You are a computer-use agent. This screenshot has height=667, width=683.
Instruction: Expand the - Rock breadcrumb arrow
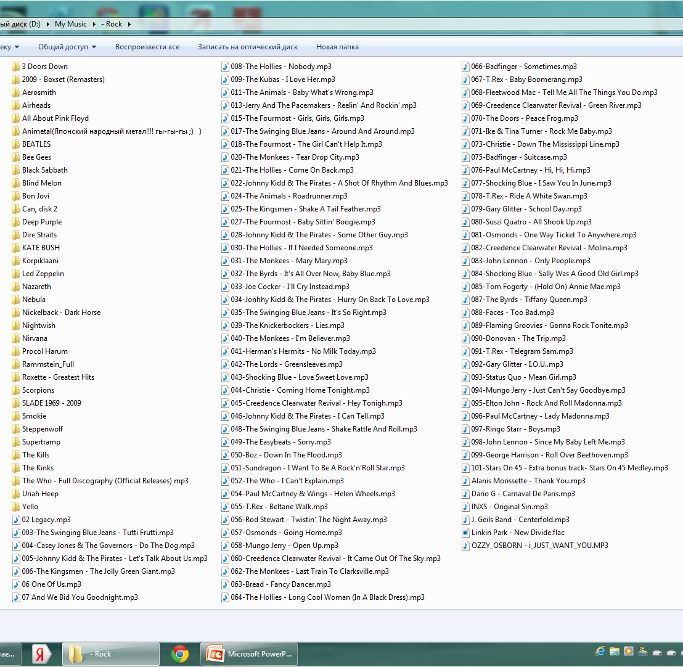point(129,24)
